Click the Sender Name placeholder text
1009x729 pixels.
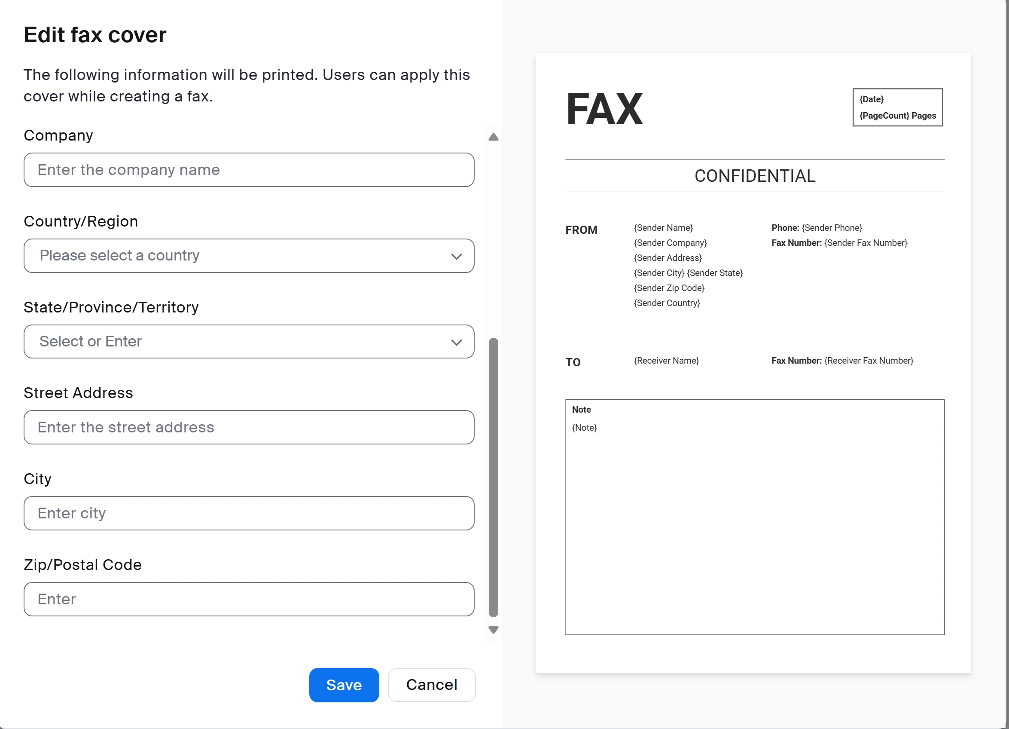point(663,228)
